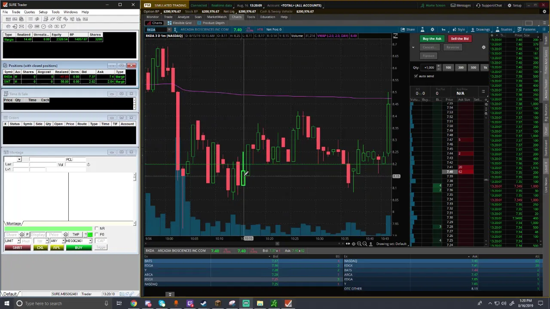550x309 pixels.
Task: Open the hamburger menu right of Patterns
Action: coord(544,30)
